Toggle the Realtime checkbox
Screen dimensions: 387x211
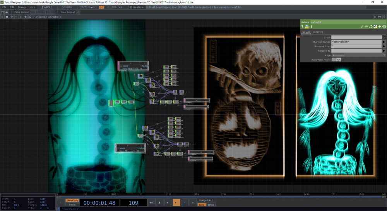(x=131, y=7)
